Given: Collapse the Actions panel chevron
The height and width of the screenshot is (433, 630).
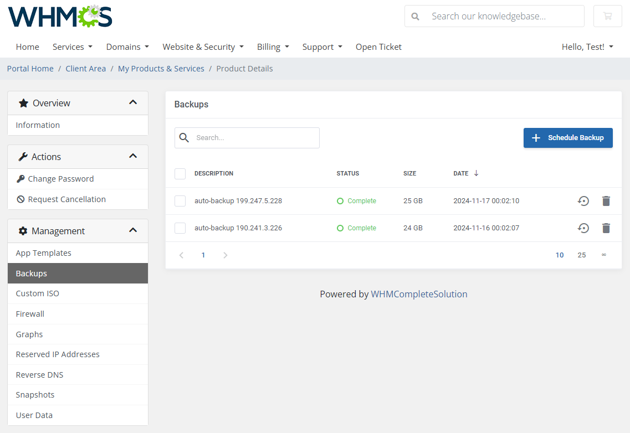Looking at the screenshot, I should tap(133, 156).
